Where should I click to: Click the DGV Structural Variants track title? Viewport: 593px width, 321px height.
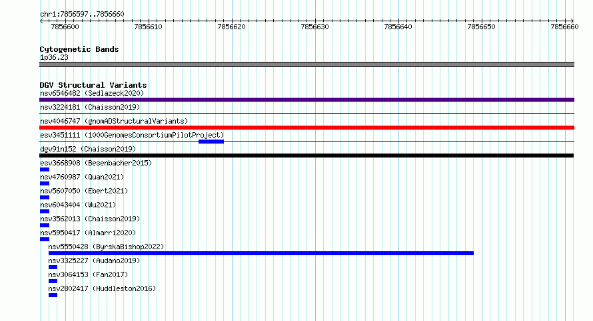(93, 85)
